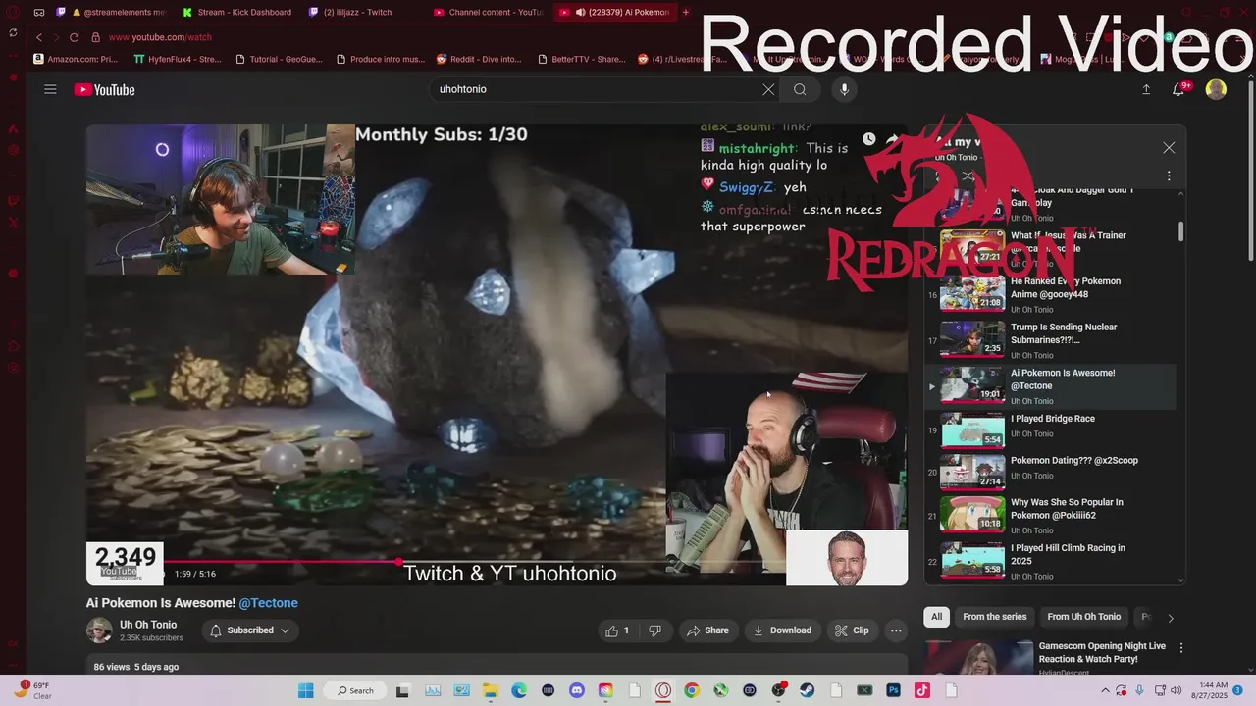Go back in browser history

[x=38, y=37]
